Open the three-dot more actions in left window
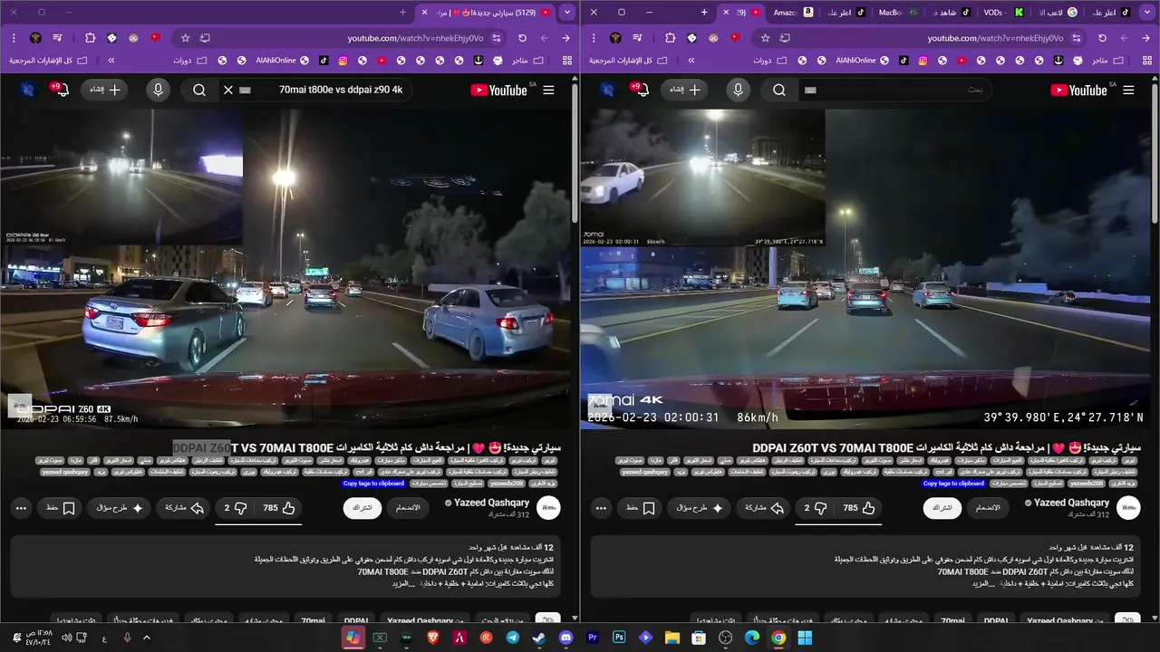Viewport: 1160px width, 652px height. 20,508
